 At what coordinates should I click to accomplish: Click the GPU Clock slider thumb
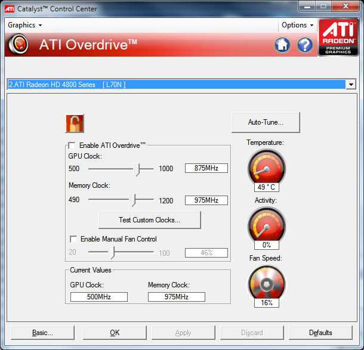137,169
